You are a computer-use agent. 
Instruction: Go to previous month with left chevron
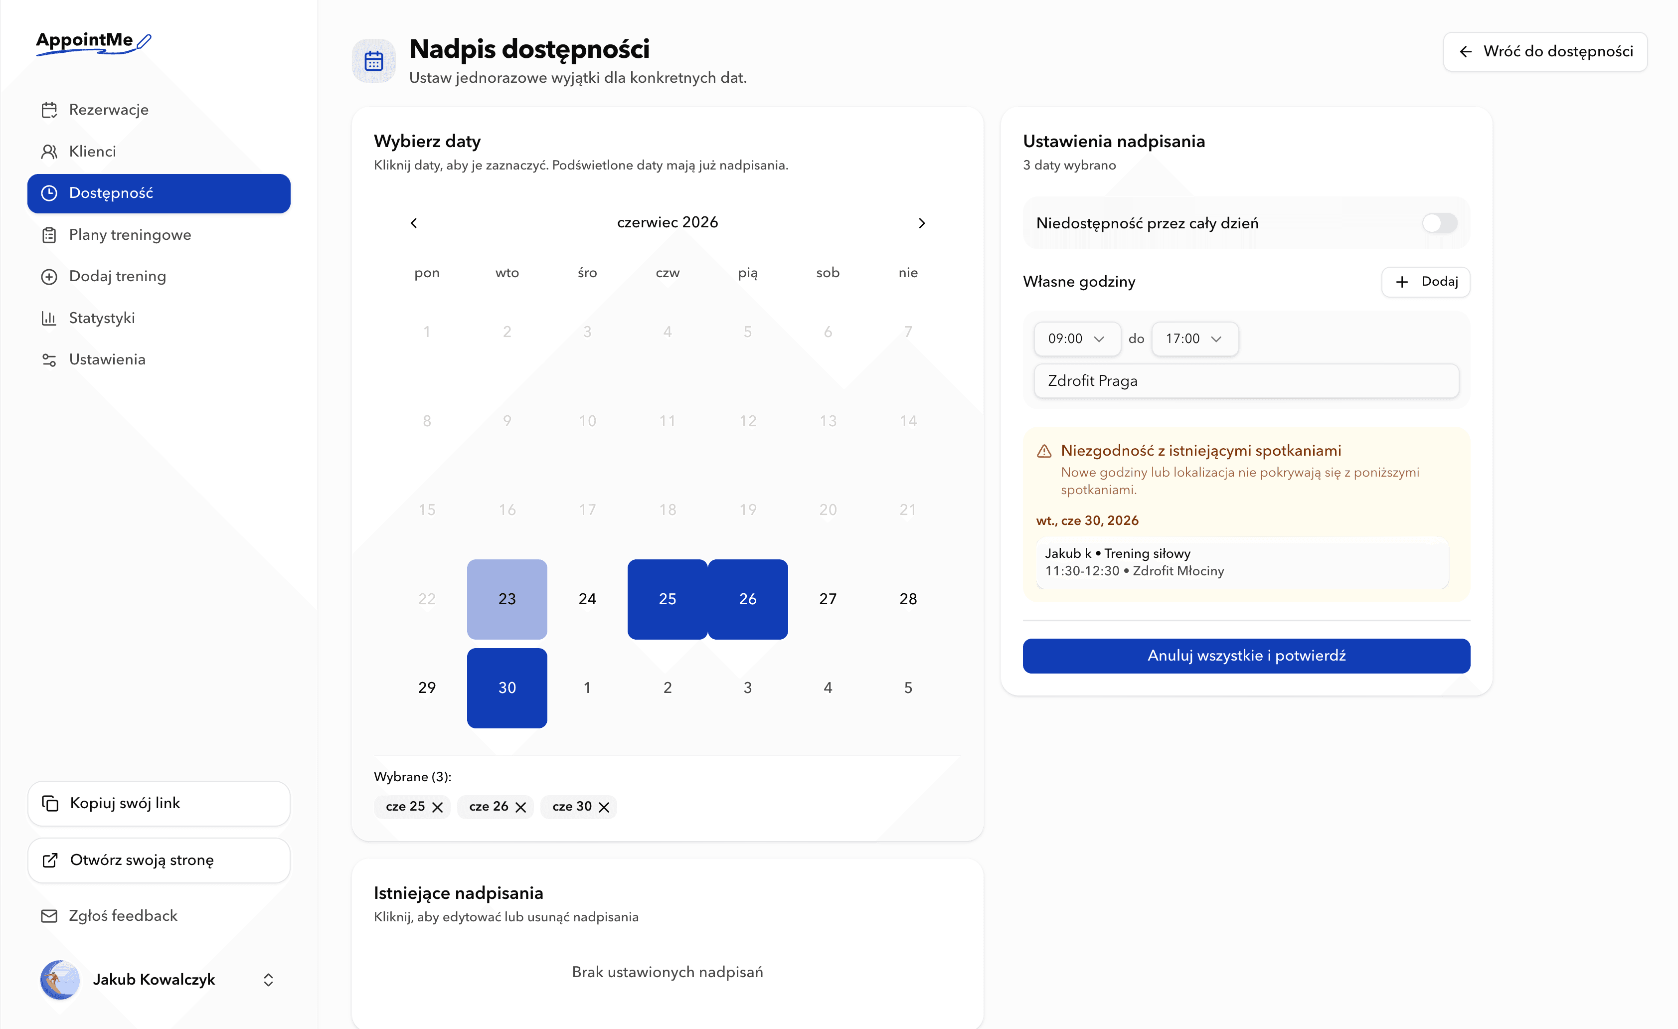coord(413,223)
